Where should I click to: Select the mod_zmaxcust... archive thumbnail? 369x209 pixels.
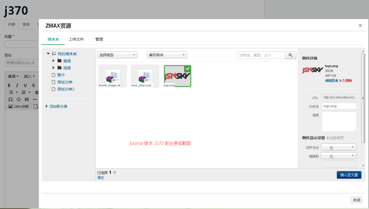[145, 76]
